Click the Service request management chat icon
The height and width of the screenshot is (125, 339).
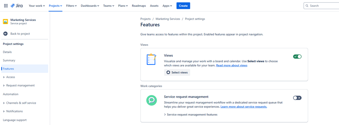(151, 100)
